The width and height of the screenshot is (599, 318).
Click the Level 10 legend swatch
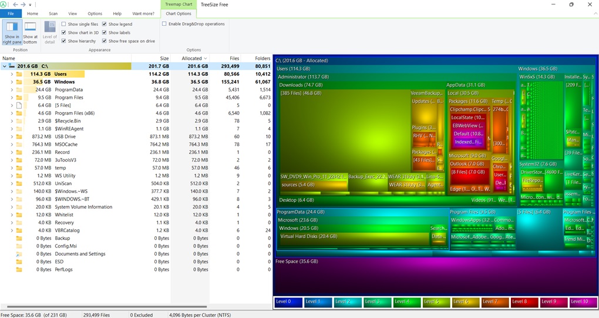(x=583, y=302)
